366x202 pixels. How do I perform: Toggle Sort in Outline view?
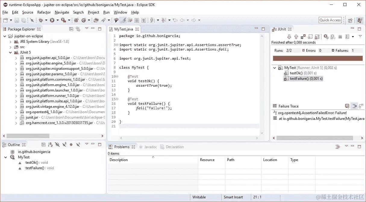click(51, 145)
